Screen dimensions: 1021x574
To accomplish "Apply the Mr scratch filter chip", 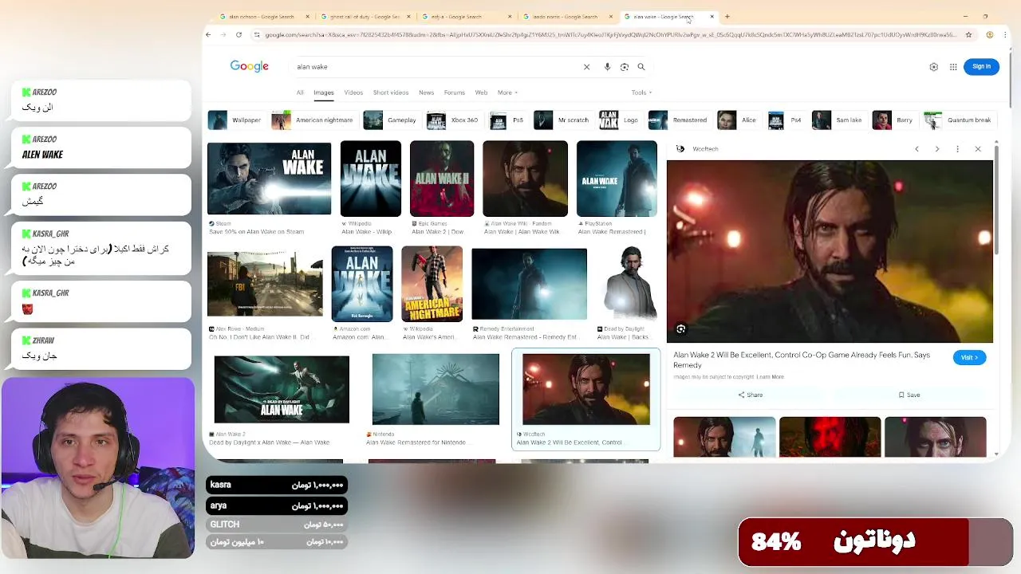I will (x=562, y=120).
